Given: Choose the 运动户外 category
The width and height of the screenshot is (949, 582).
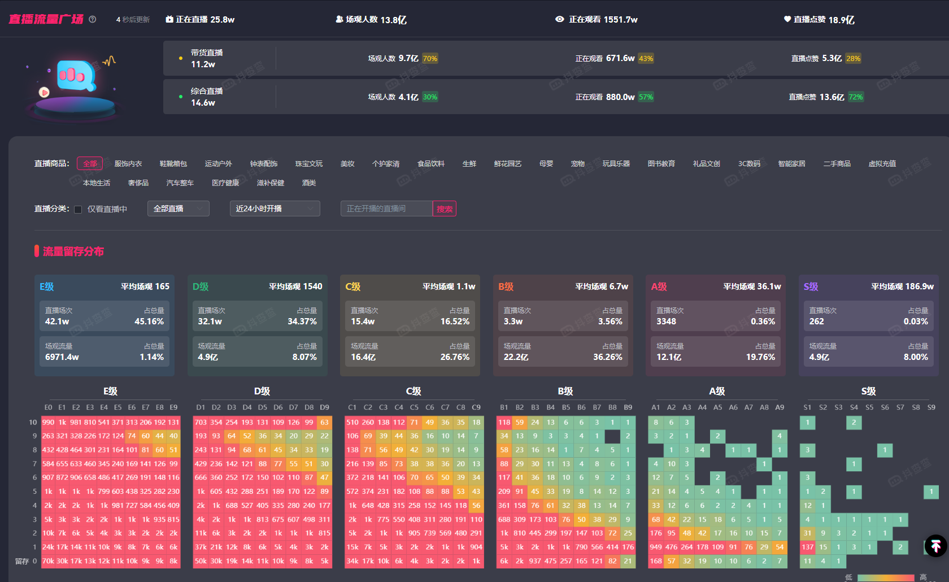Looking at the screenshot, I should [x=219, y=163].
